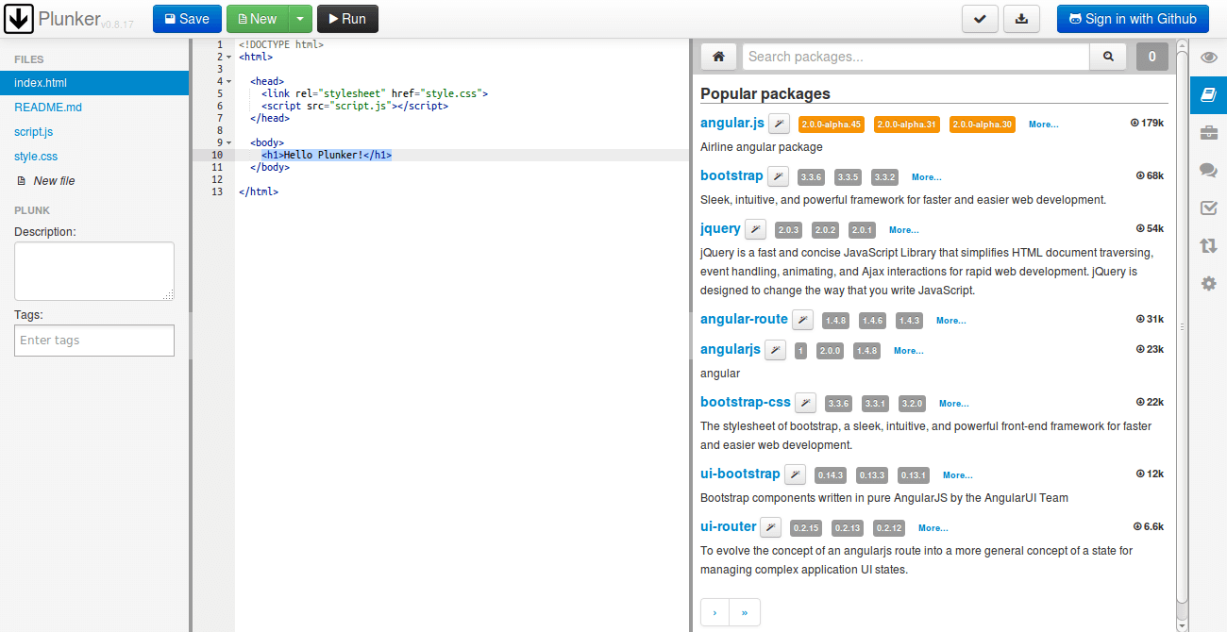Show more versions of angular-route
Image resolution: width=1227 pixels, height=632 pixels.
point(950,321)
